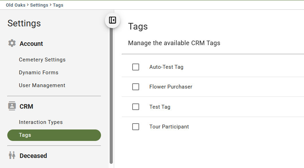Enable the Tour Participant checkbox

click(x=136, y=127)
